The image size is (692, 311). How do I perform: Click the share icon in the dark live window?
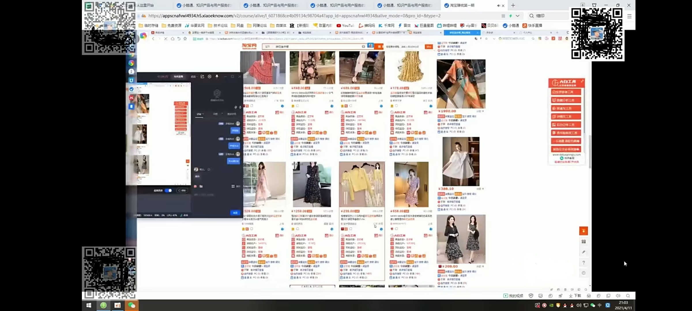(202, 77)
